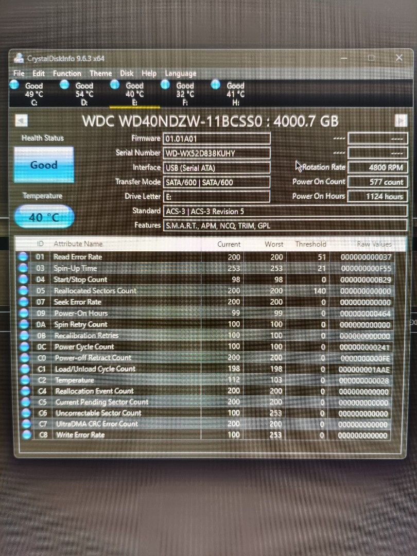Select the Spin-Up Time attribute text
Viewport: 417px width, 556px height.
(75, 268)
